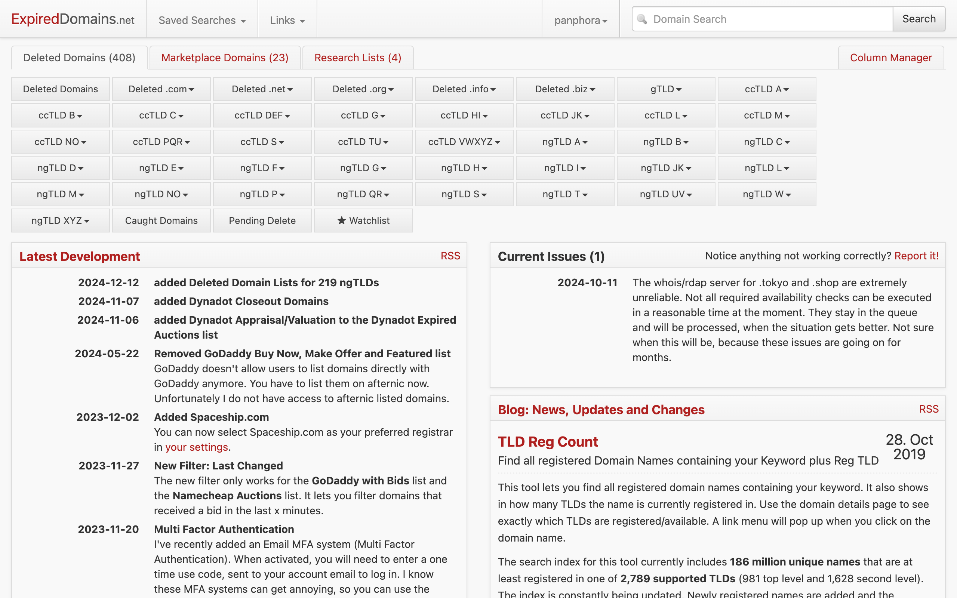Click the ExpiredDomains.net logo
957x598 pixels.
click(x=73, y=19)
